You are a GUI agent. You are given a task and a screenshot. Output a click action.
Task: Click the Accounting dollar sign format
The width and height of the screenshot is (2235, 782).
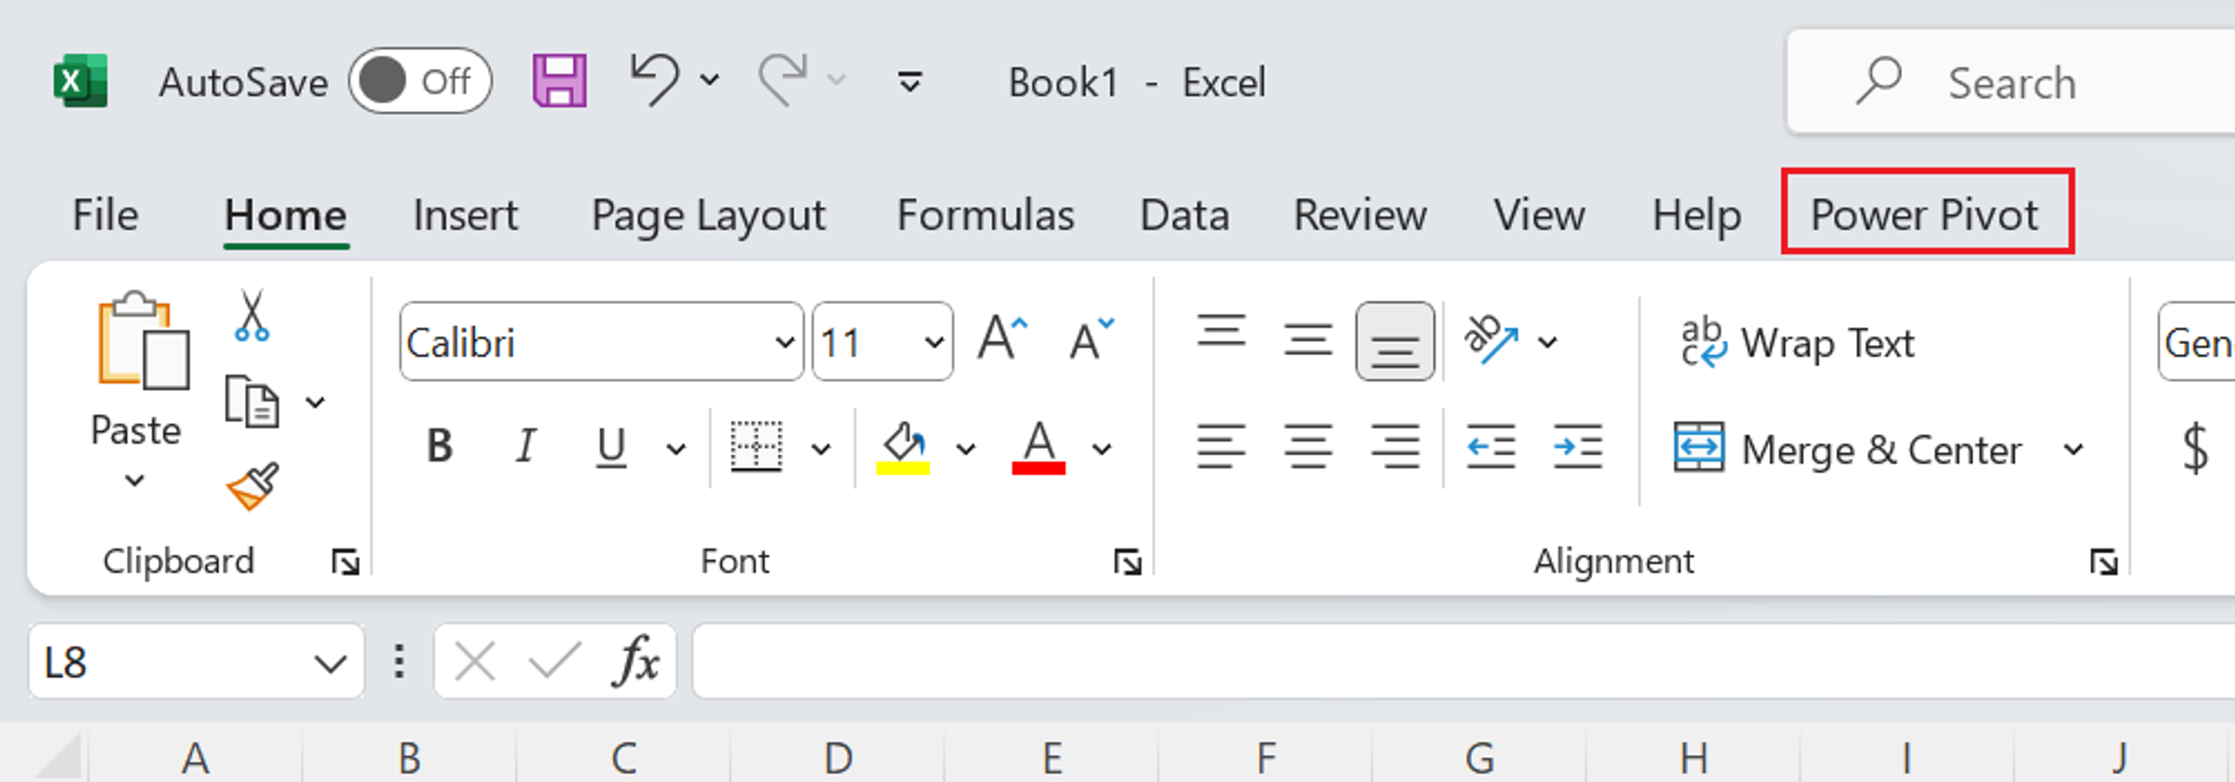tap(2195, 448)
